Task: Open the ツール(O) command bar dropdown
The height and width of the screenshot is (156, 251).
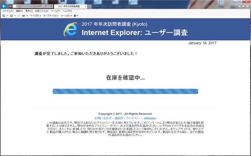Action: 66,16
